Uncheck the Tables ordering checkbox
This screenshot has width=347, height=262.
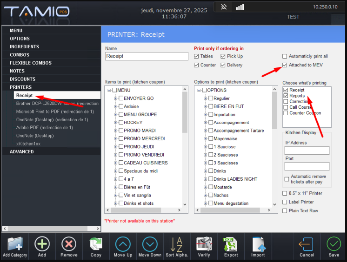click(x=196, y=56)
